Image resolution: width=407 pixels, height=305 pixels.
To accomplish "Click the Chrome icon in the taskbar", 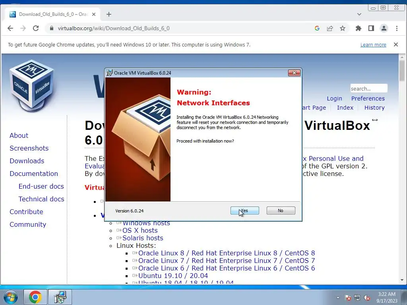I will tap(35, 297).
